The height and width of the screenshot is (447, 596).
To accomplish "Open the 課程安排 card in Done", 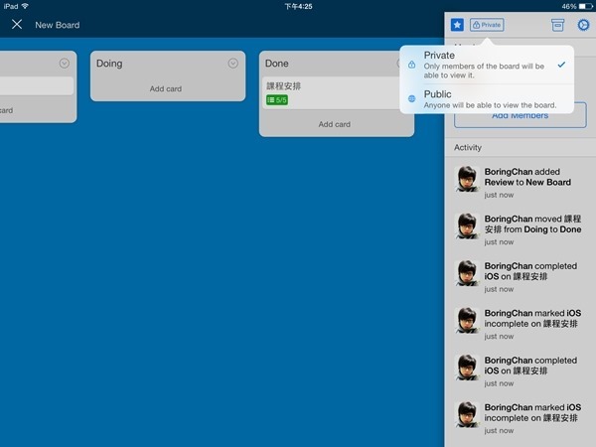I will pyautogui.click(x=331, y=93).
